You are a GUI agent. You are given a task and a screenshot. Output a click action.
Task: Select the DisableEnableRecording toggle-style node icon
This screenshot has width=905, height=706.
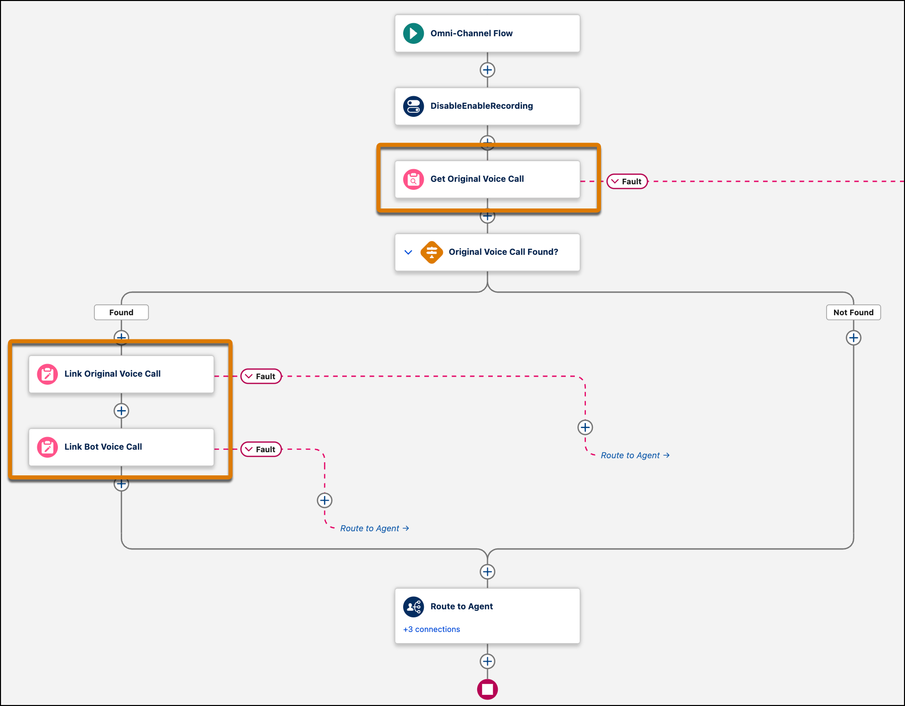[x=413, y=106]
